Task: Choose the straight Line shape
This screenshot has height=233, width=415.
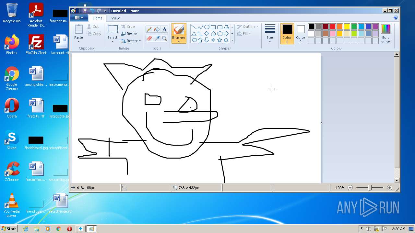Action: click(194, 27)
